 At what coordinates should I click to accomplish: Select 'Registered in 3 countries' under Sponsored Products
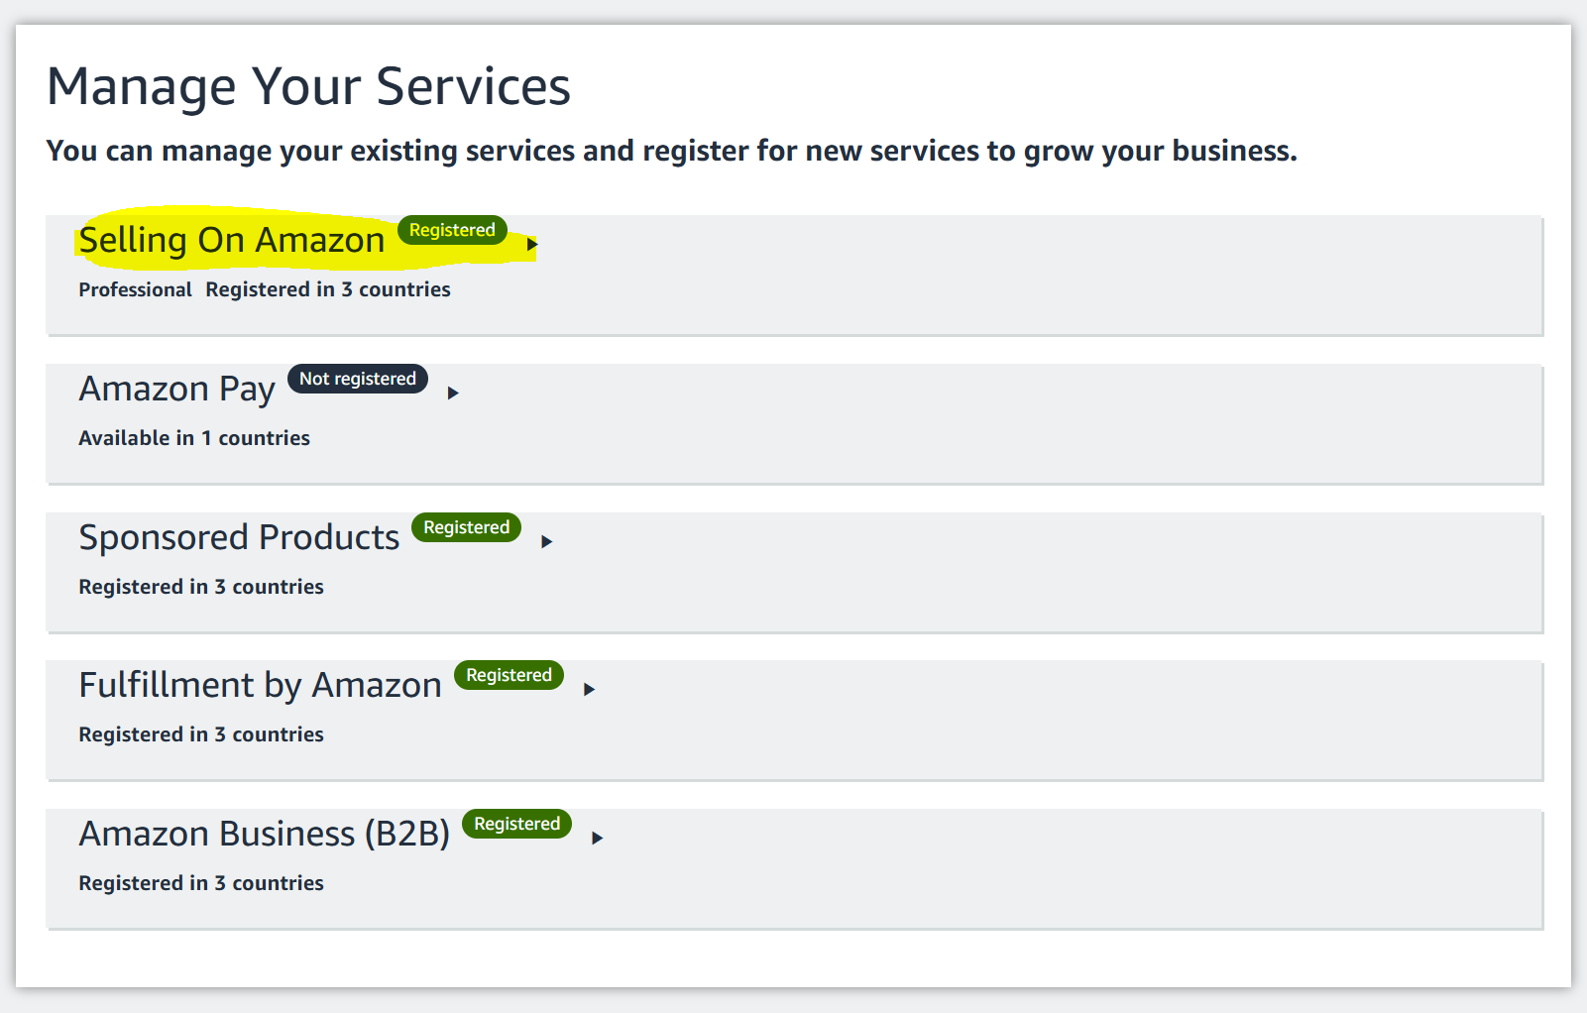tap(201, 587)
